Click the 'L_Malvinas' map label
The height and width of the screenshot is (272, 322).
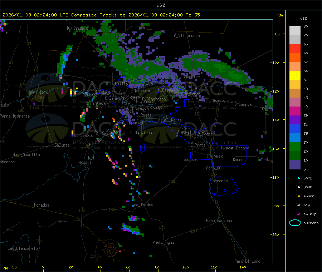click(141, 133)
